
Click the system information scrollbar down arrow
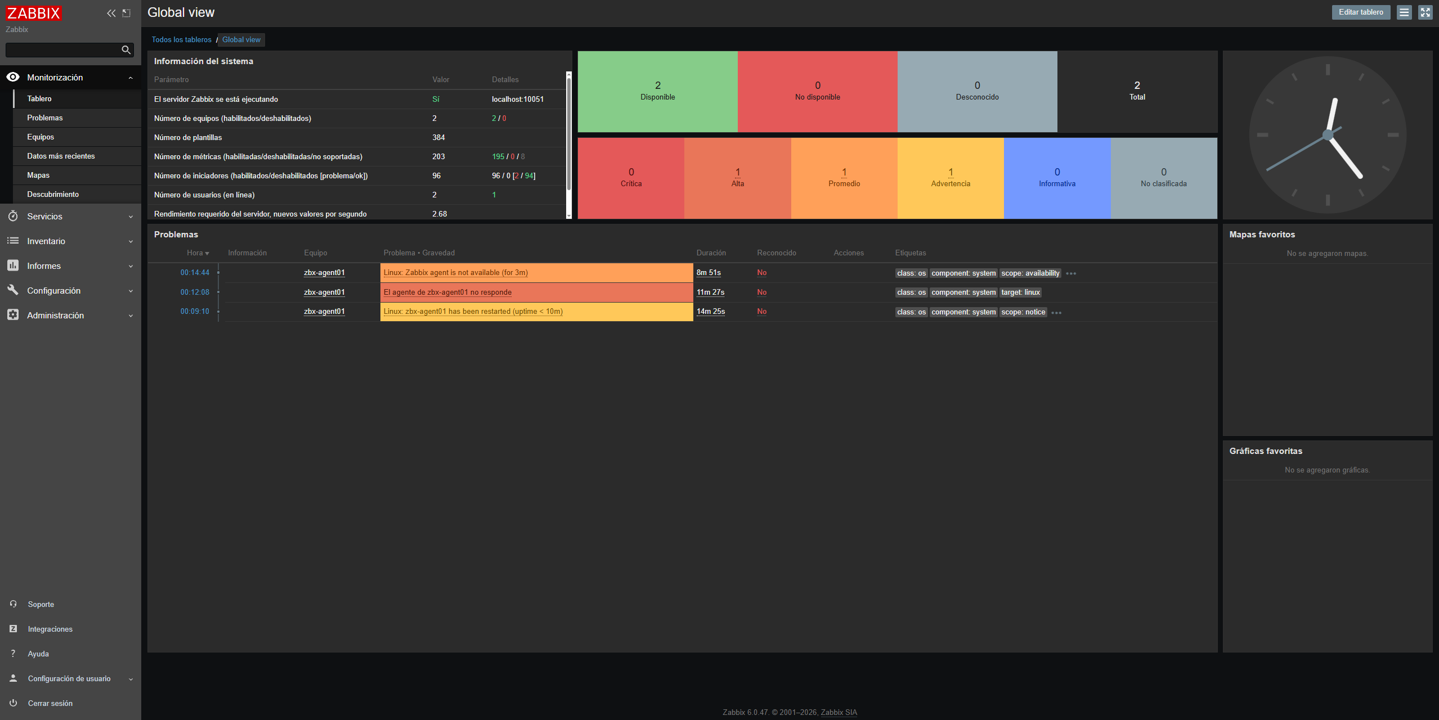(x=568, y=215)
